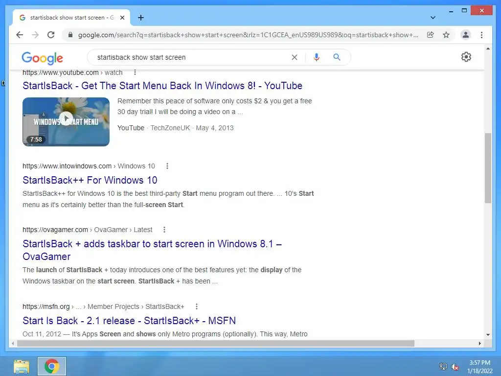Bookmark this page with the star icon
This screenshot has height=376, width=501.
446,35
